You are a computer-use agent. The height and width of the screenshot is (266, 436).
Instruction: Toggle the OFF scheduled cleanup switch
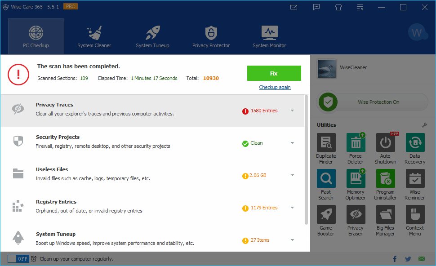click(18, 259)
